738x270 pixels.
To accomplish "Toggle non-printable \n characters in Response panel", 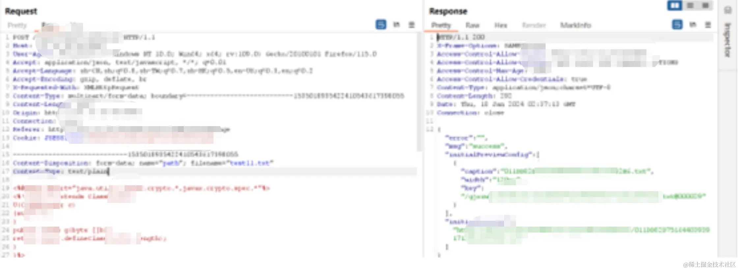I will (x=693, y=25).
